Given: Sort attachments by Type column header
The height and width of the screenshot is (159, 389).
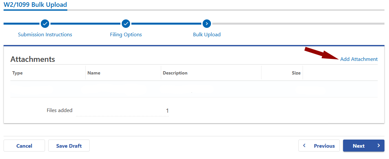Looking at the screenshot, I should point(17,73).
